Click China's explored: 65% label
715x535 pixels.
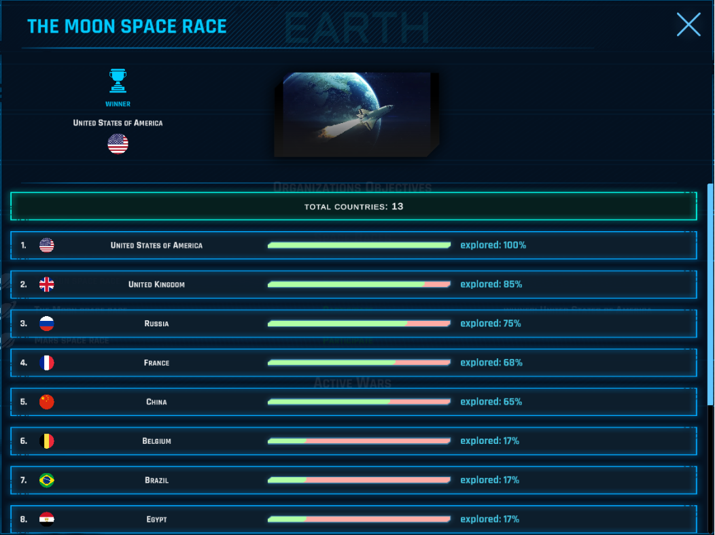click(x=491, y=402)
